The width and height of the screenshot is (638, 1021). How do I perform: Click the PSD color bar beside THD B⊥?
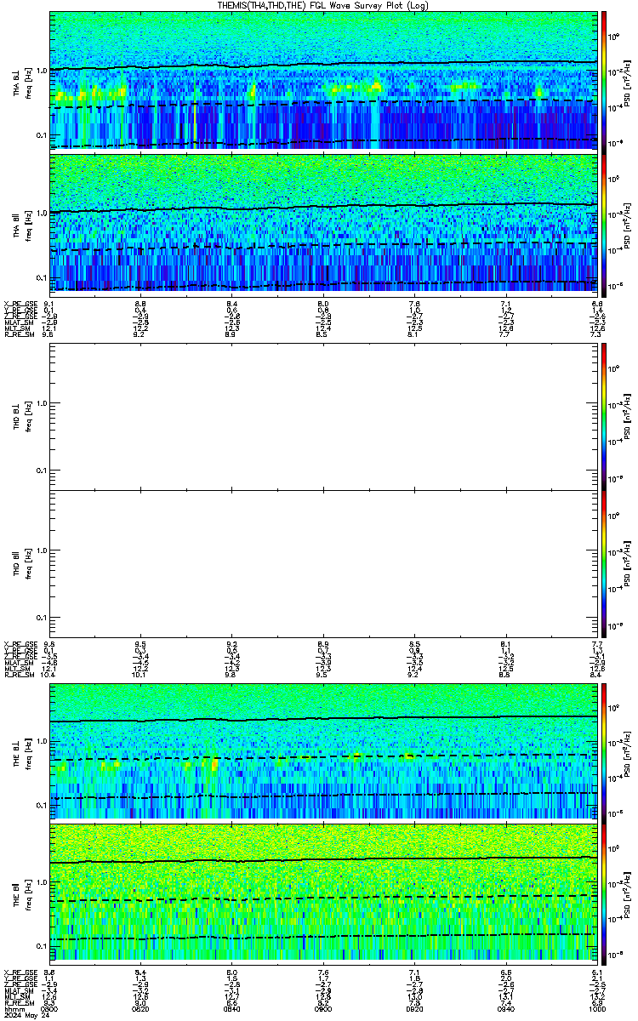click(604, 416)
